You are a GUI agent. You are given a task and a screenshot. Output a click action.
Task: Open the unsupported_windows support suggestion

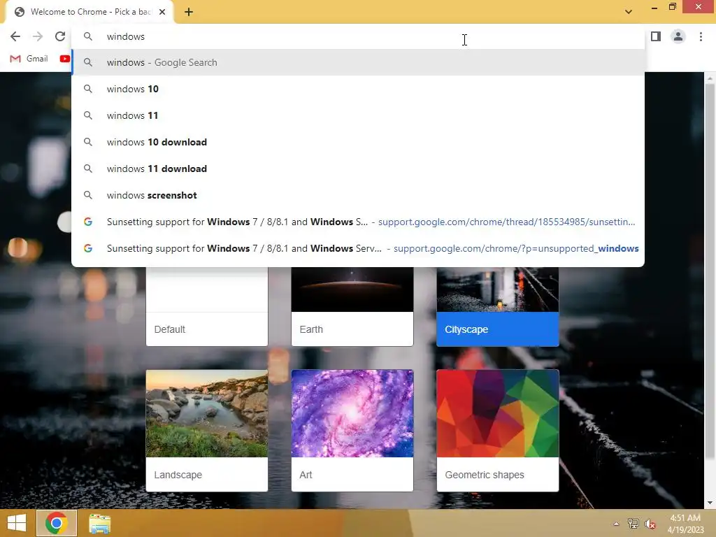pyautogui.click(x=358, y=248)
